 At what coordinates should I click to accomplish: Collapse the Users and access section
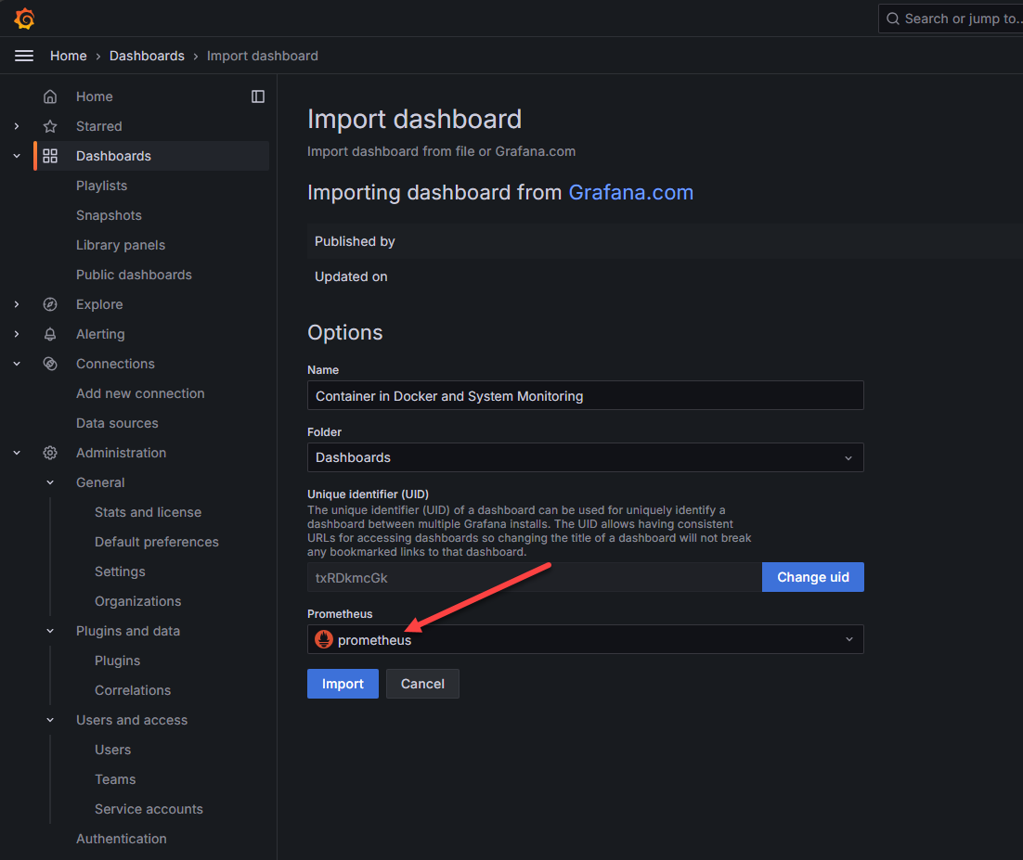pos(50,720)
